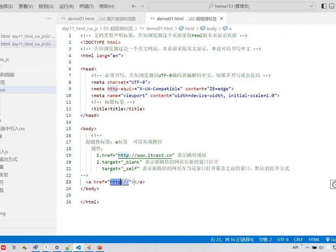Viewport: 336px width, 252px height.
Task: Click the body symbol in the breadcrumb
Action: 209,29
